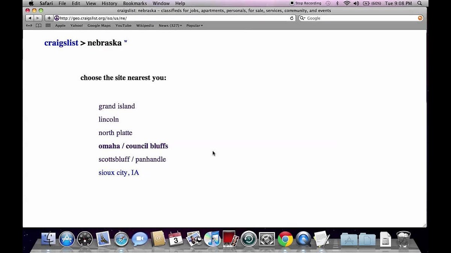The image size is (451, 253).
Task: Open Time Machine in the Dock
Action: pos(249,239)
